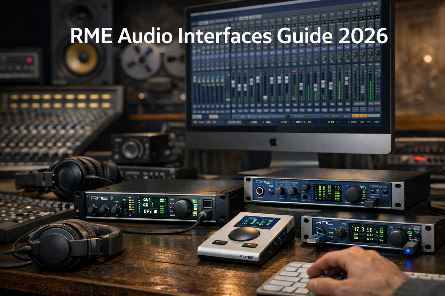Screen dimensions: 445x296
Task: Click the blue screen of silver desktop controller
Action: click(257, 222)
